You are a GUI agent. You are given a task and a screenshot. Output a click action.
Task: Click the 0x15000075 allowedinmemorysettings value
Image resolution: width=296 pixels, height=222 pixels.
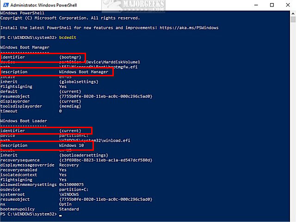pos(71,184)
